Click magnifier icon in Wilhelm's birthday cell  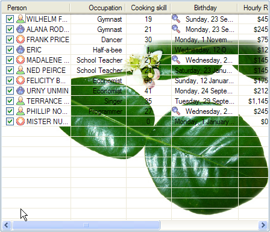[176, 19]
